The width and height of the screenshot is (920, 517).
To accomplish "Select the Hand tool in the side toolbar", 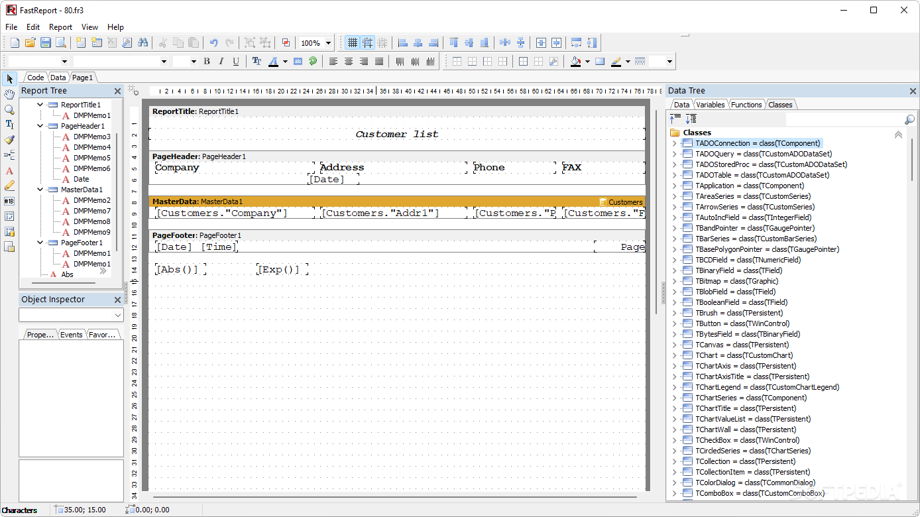I will click(9, 94).
